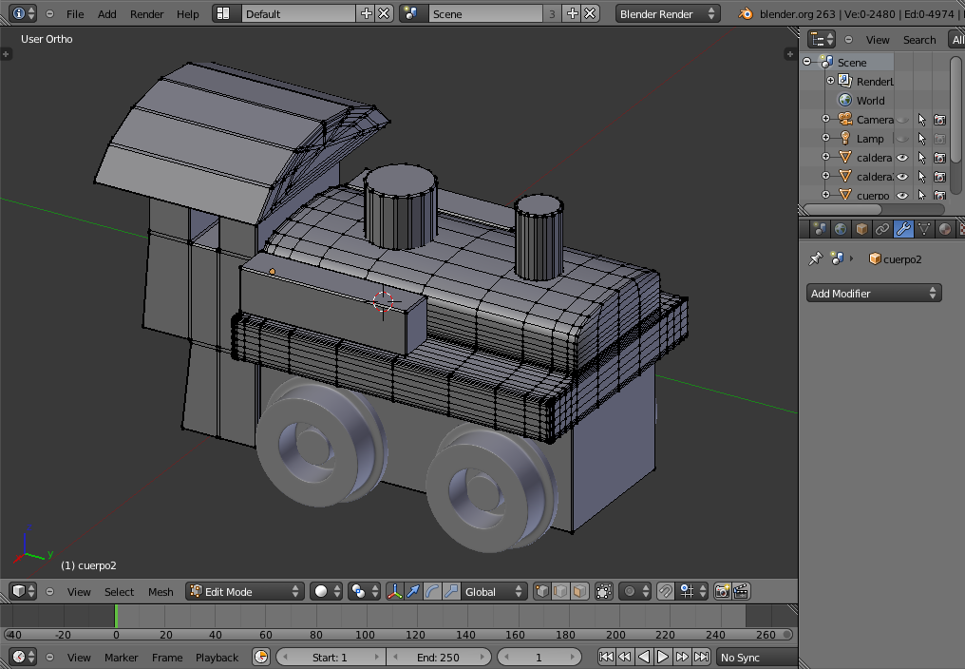Open the Mesh menu in viewport header

click(x=161, y=592)
